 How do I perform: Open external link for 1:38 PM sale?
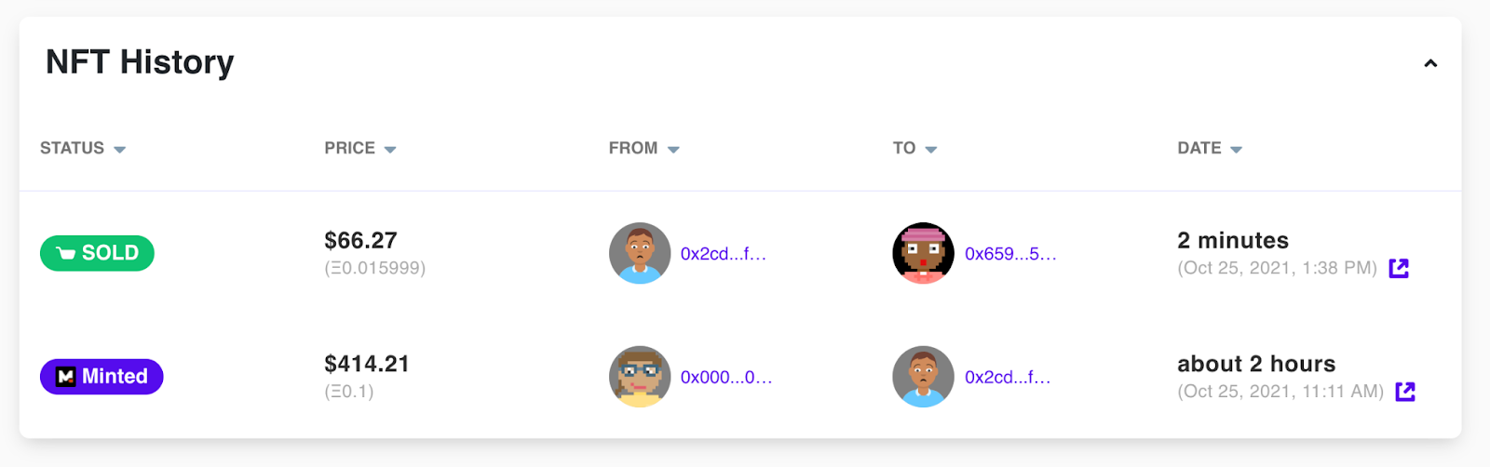click(x=1399, y=268)
